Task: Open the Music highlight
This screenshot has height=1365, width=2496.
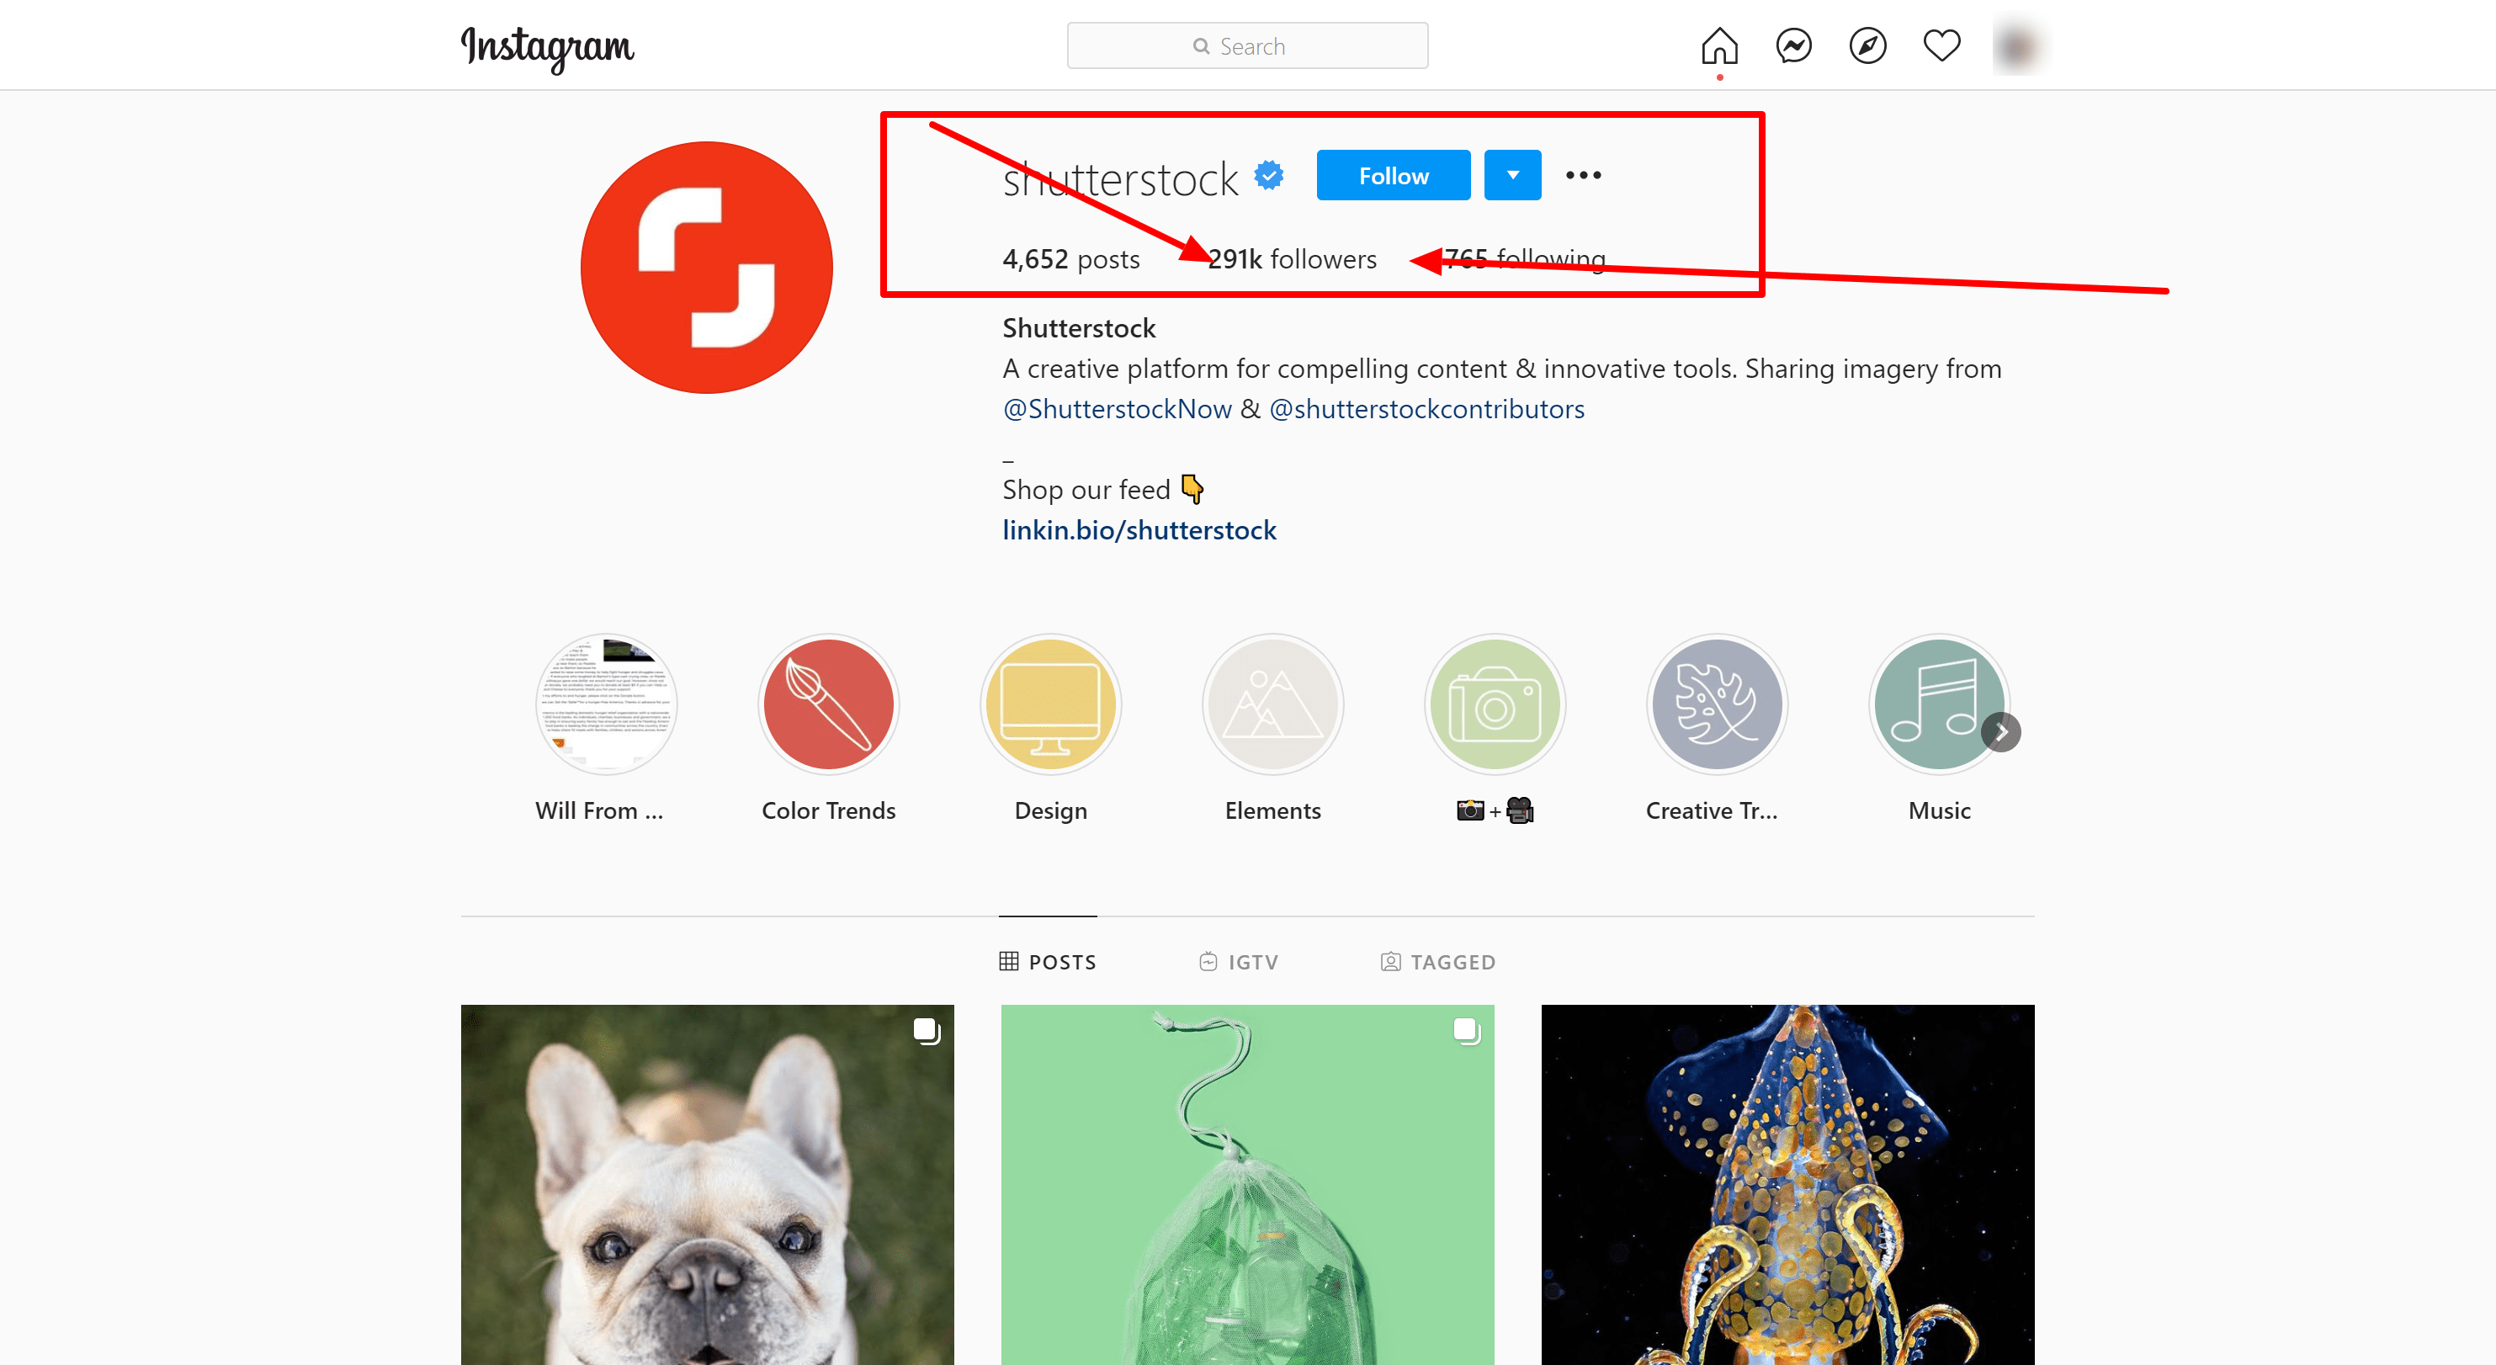Action: (x=1938, y=704)
